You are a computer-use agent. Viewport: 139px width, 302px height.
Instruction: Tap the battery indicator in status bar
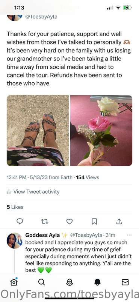[127, 8]
